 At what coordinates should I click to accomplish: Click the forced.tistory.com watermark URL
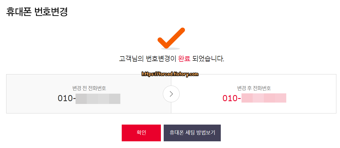tap(170, 74)
